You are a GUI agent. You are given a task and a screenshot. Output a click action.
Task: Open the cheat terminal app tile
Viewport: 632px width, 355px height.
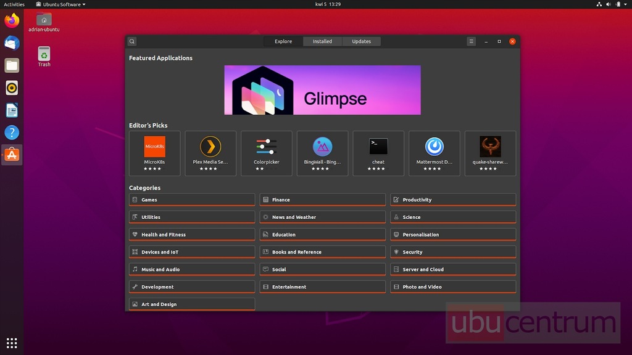378,153
